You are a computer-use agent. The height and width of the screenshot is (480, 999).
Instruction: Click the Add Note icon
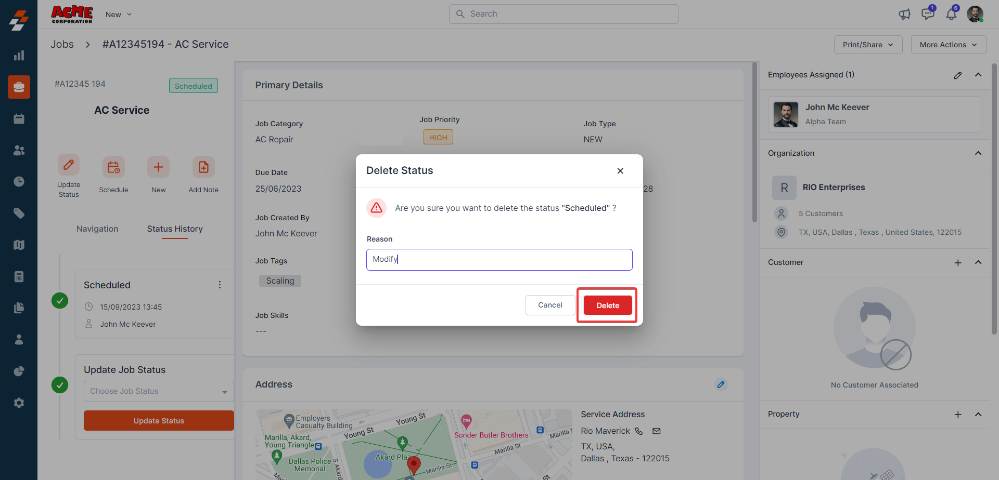[x=203, y=167]
